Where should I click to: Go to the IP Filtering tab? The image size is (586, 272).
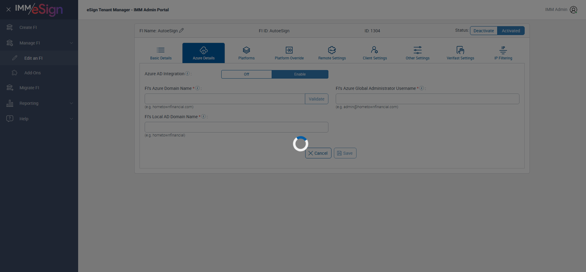[x=503, y=53]
